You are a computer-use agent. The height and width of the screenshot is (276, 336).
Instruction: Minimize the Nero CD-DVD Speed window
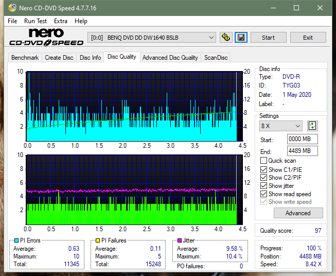pyautogui.click(x=273, y=8)
